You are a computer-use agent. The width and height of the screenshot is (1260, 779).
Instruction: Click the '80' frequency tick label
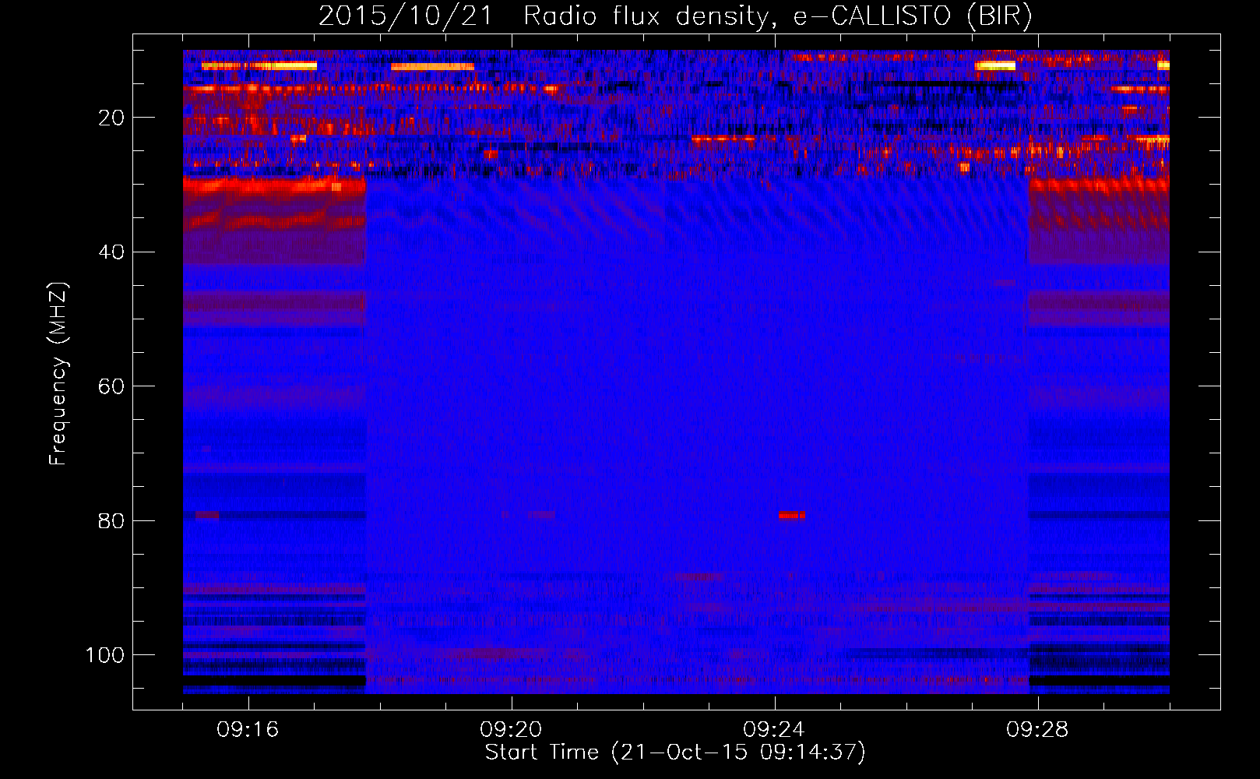click(111, 520)
